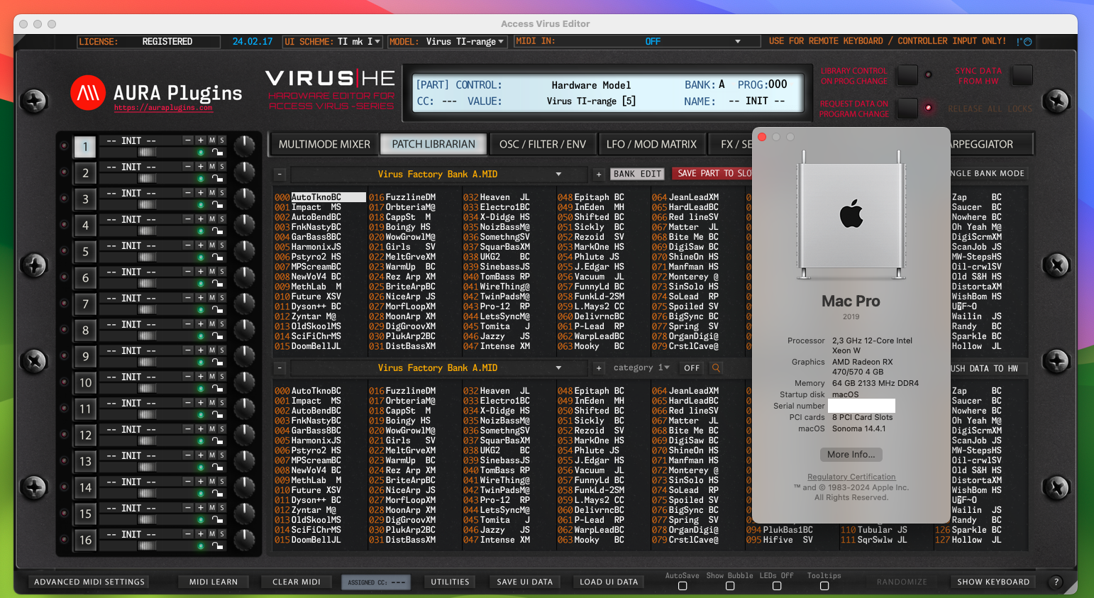Viewport: 1094px width, 598px height.
Task: Open Regulatory Certification link
Action: pyautogui.click(x=851, y=477)
